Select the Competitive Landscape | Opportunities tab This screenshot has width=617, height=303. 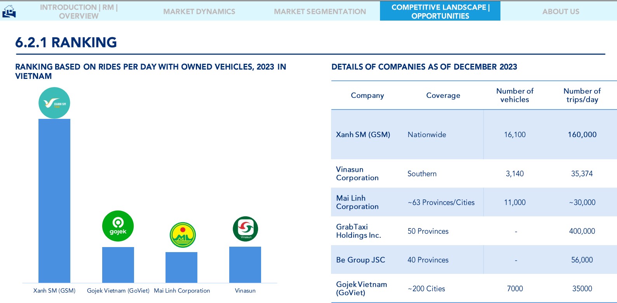coord(440,11)
